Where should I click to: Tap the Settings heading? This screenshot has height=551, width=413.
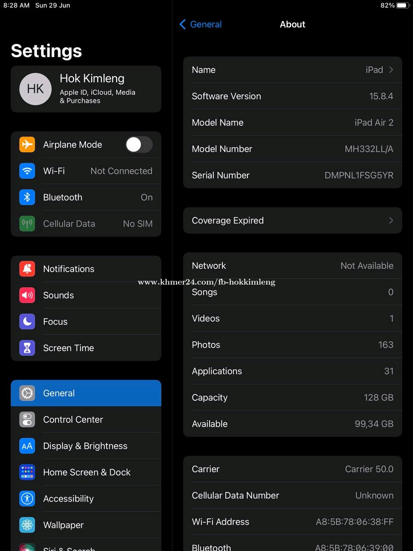pyautogui.click(x=46, y=51)
